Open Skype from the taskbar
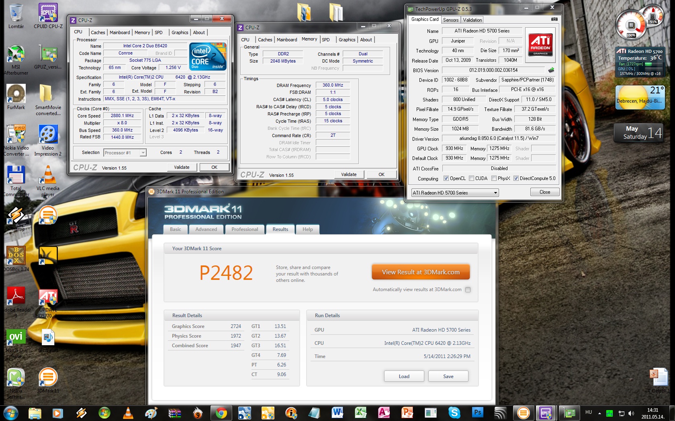 (x=454, y=413)
